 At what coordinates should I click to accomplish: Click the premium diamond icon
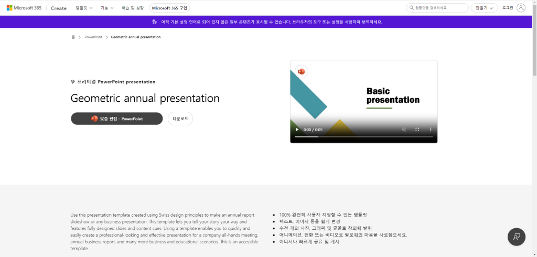[x=72, y=82]
